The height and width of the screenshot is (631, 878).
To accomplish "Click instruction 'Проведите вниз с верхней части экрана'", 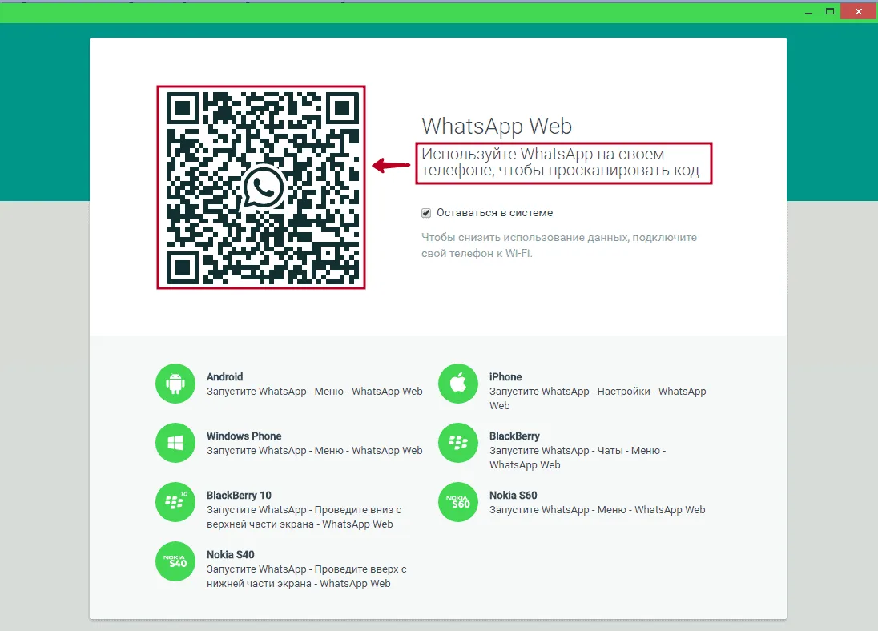I will (x=304, y=516).
